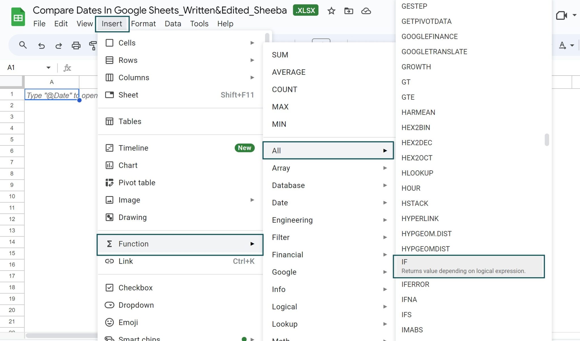Select the IF function
The height and width of the screenshot is (341, 580).
click(469, 266)
